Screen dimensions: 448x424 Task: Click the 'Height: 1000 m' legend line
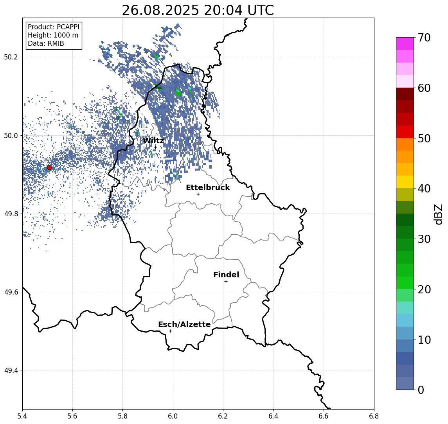pyautogui.click(x=53, y=35)
